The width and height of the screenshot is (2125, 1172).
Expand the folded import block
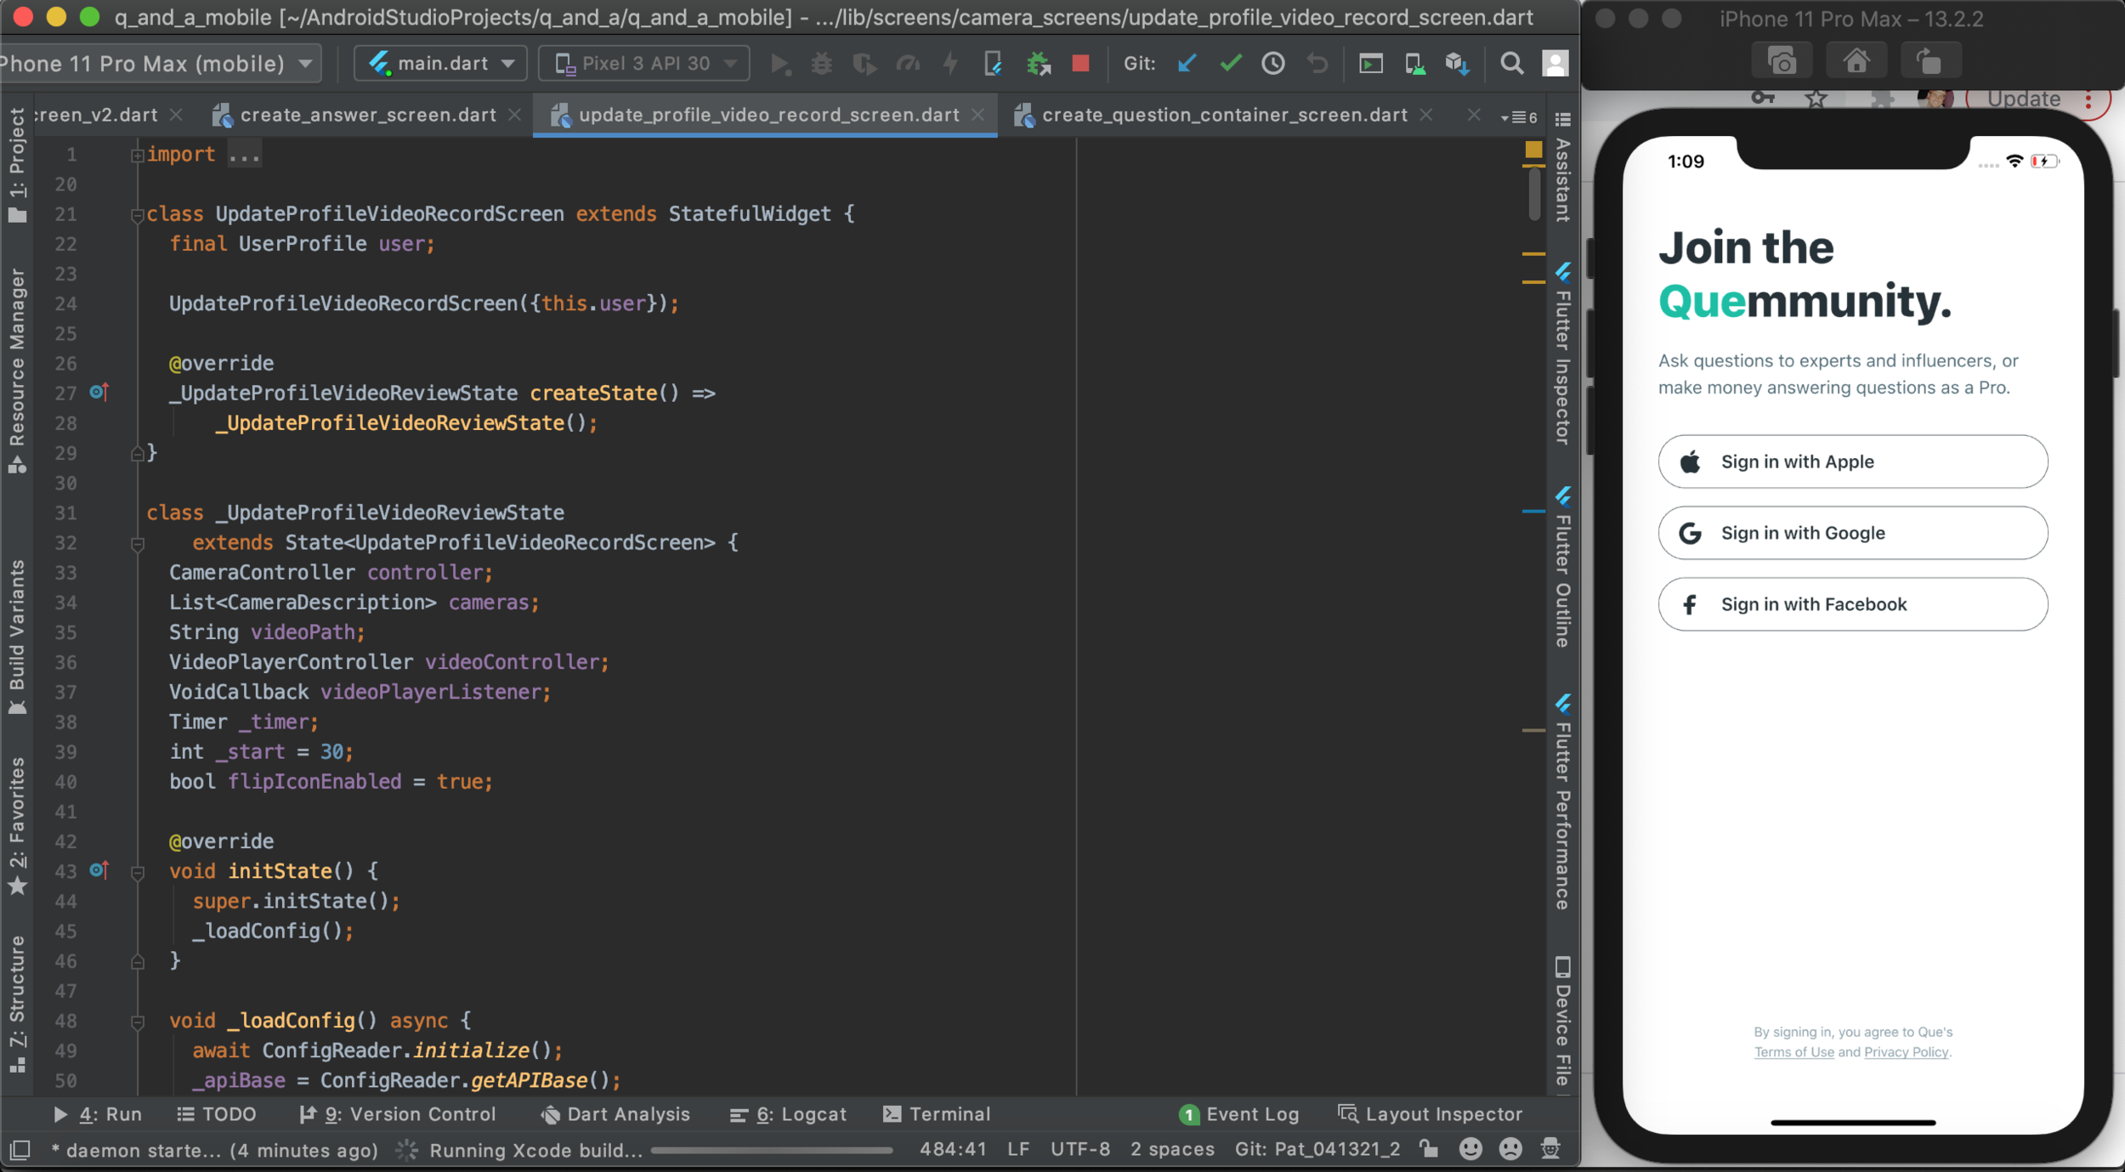[x=137, y=156]
